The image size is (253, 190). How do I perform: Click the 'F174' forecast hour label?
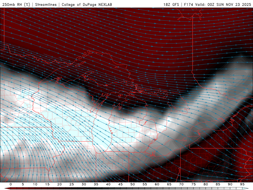tap(188, 4)
